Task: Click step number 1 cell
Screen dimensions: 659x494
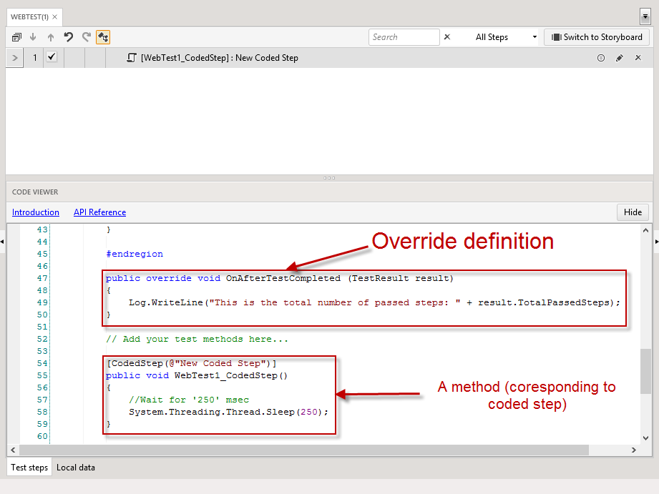Action: point(35,57)
